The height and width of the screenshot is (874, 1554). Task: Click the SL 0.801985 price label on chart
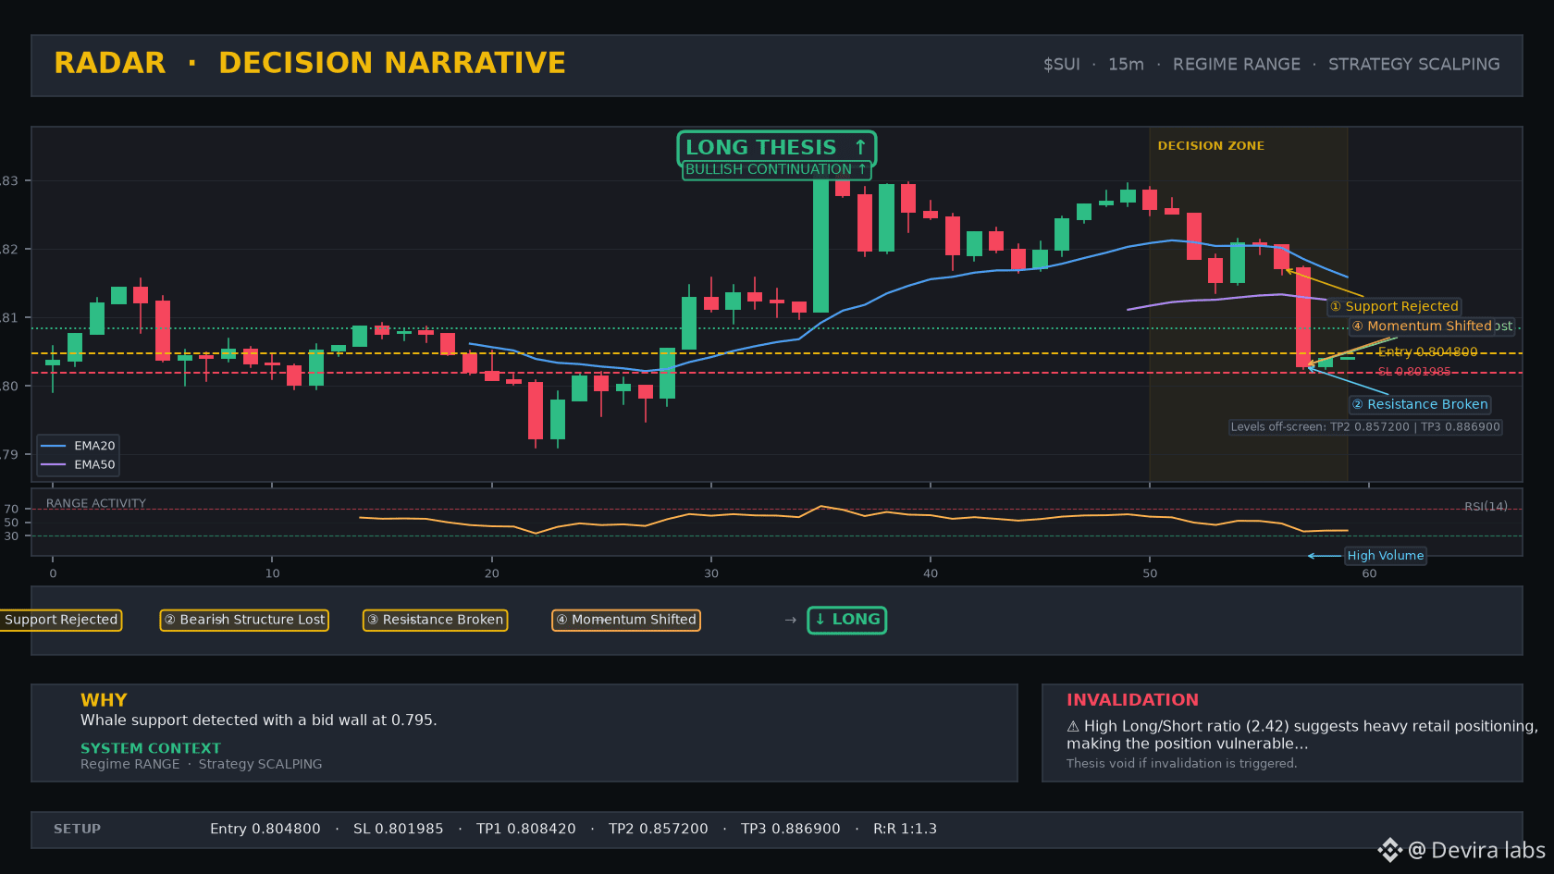1413,372
